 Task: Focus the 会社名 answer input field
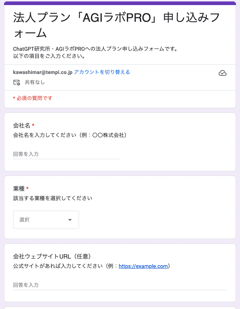(x=66, y=154)
